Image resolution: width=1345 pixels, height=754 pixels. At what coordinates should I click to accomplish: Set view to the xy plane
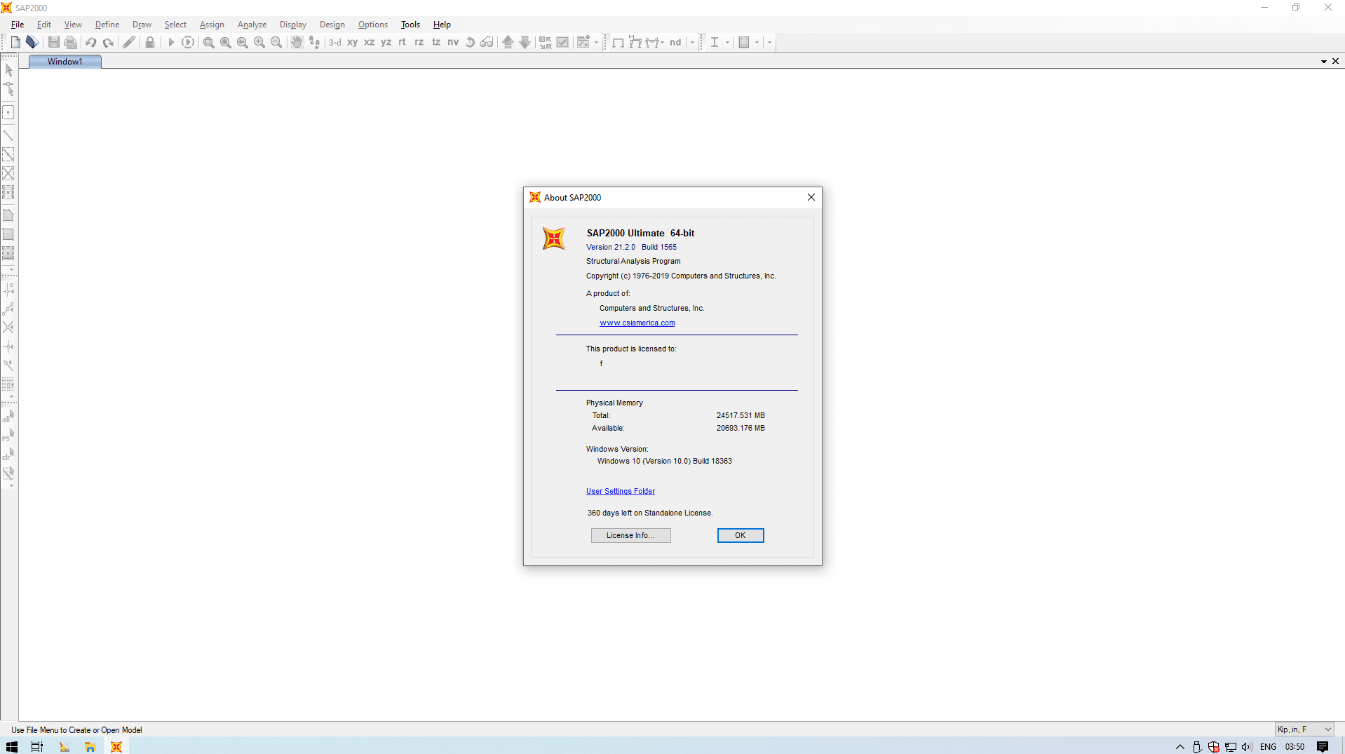pyautogui.click(x=352, y=42)
